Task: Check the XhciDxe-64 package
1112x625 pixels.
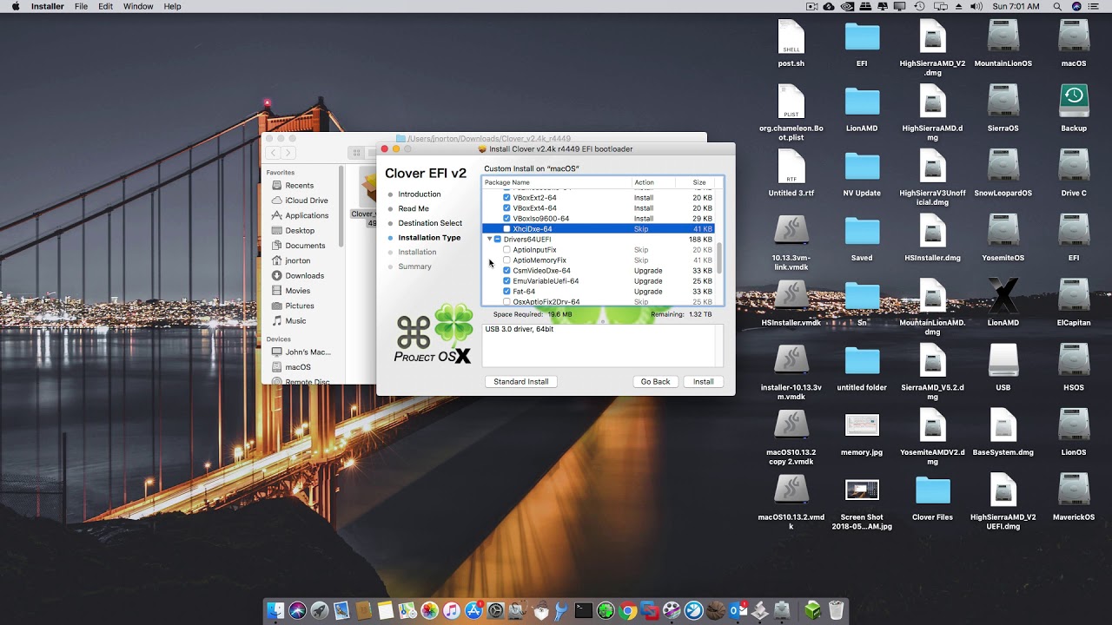Action: pyautogui.click(x=506, y=229)
